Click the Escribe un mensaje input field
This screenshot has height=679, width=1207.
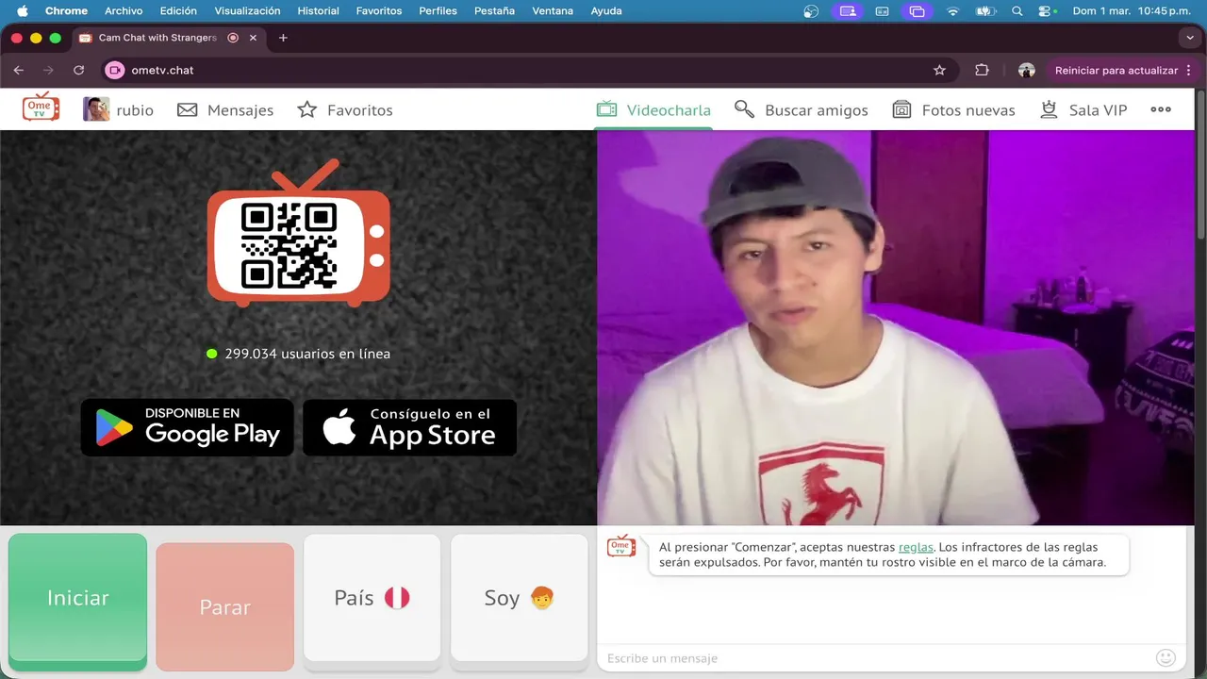tap(877, 658)
